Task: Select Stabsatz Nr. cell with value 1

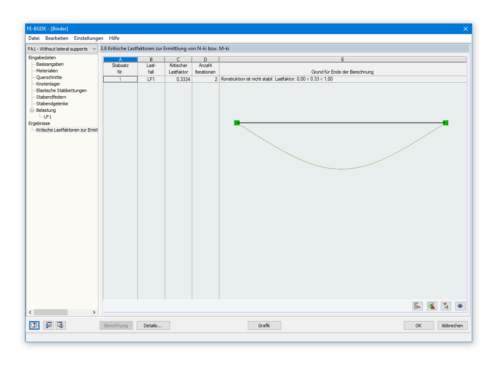Action: 120,79
